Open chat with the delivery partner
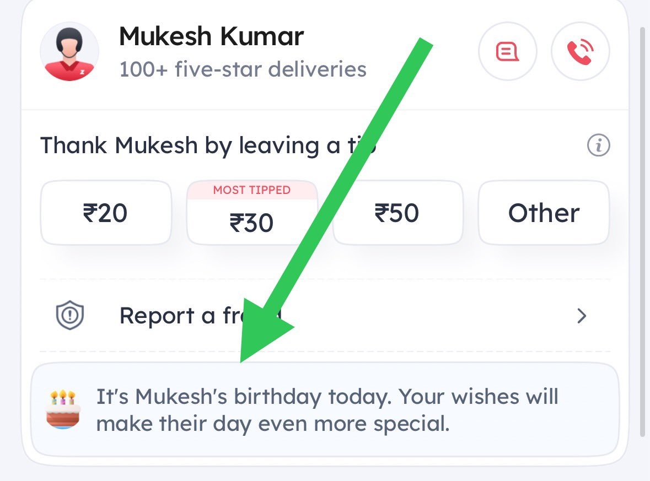The image size is (650, 481). point(507,52)
